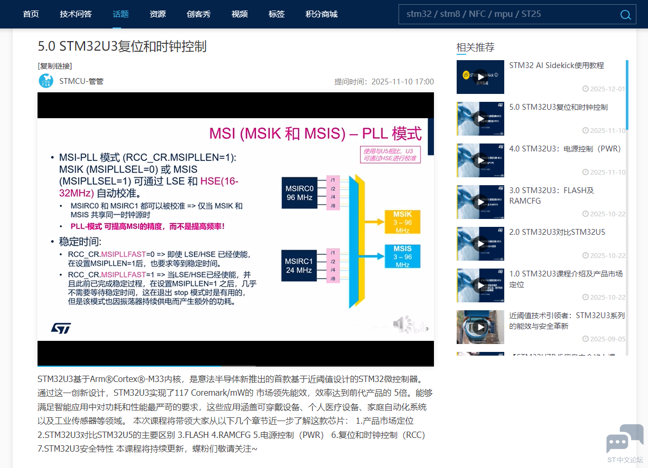Image resolution: width=648 pixels, height=468 pixels.
Task: Click the search magnifier icon
Action: (625, 14)
